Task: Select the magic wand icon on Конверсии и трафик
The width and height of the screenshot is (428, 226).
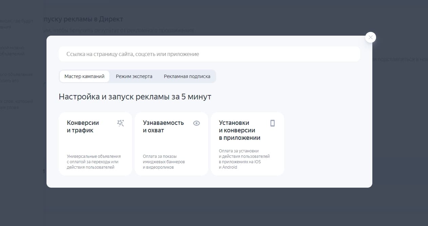Action: tap(120, 123)
